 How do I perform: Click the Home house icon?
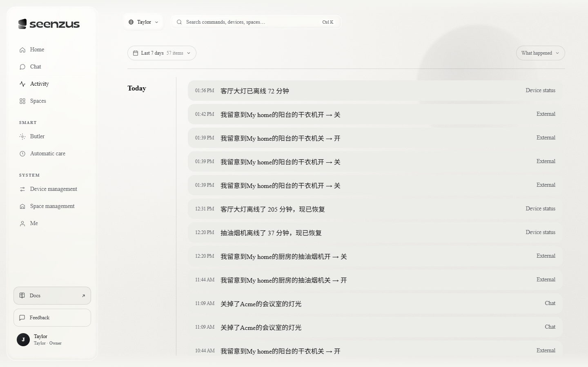tap(22, 50)
